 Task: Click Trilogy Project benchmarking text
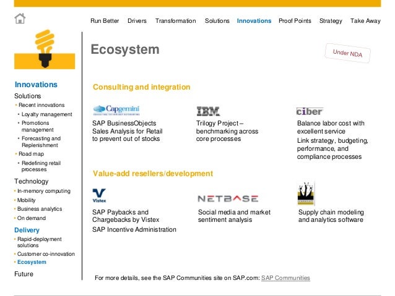coord(227,131)
